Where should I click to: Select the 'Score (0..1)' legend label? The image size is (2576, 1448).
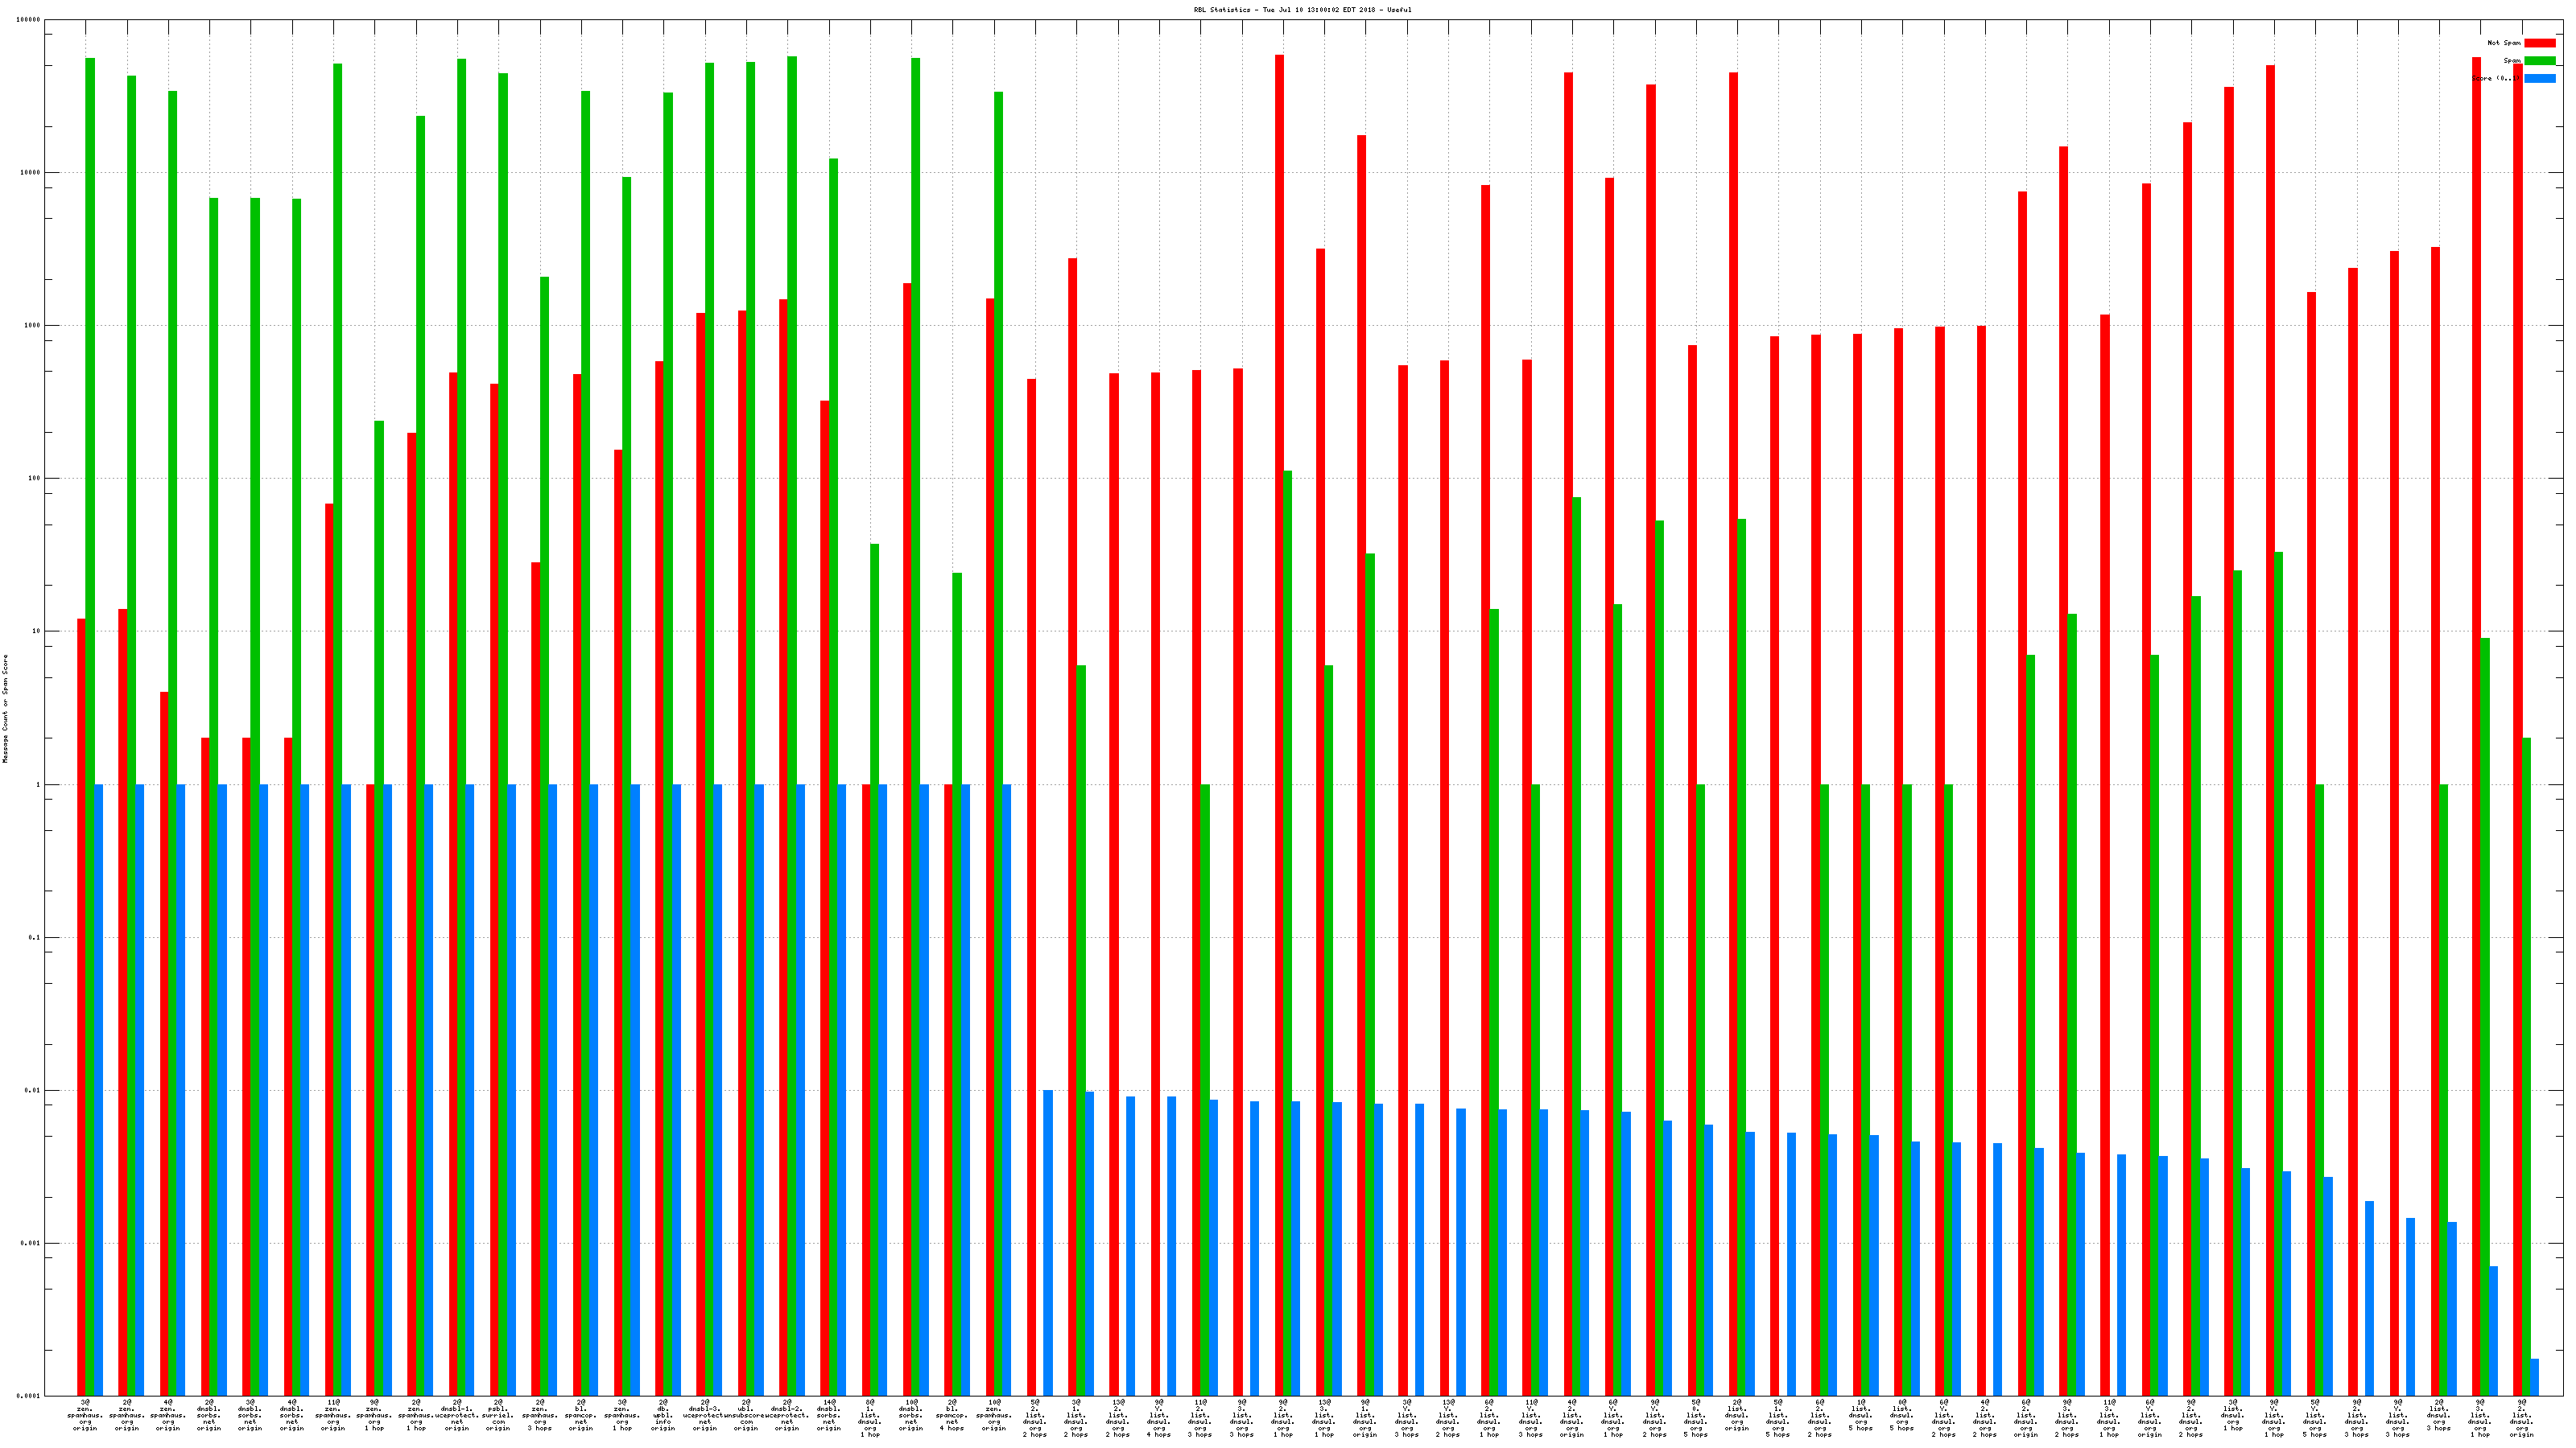[2496, 78]
